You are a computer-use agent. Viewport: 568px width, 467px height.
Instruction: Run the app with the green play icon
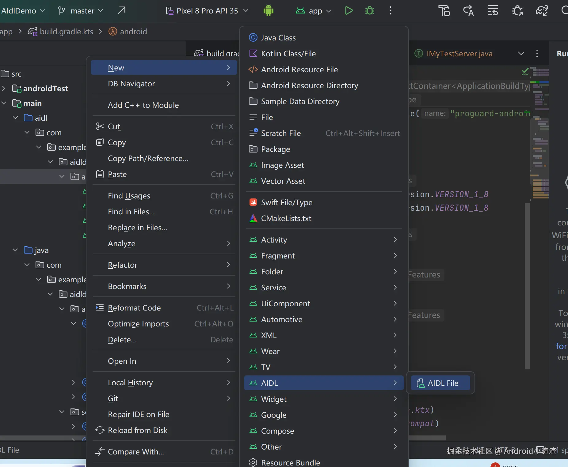pos(349,11)
